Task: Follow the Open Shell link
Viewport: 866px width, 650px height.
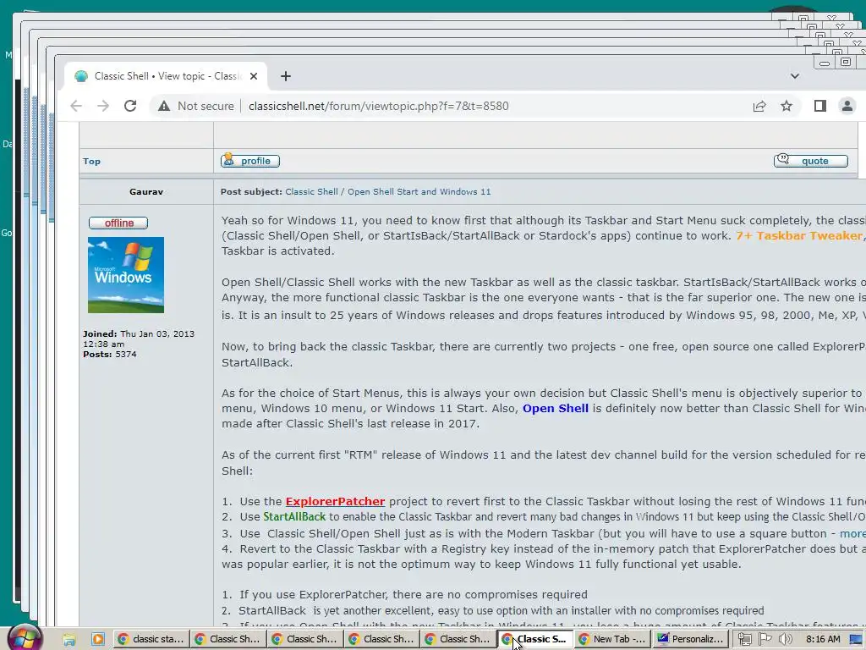Action: click(556, 409)
